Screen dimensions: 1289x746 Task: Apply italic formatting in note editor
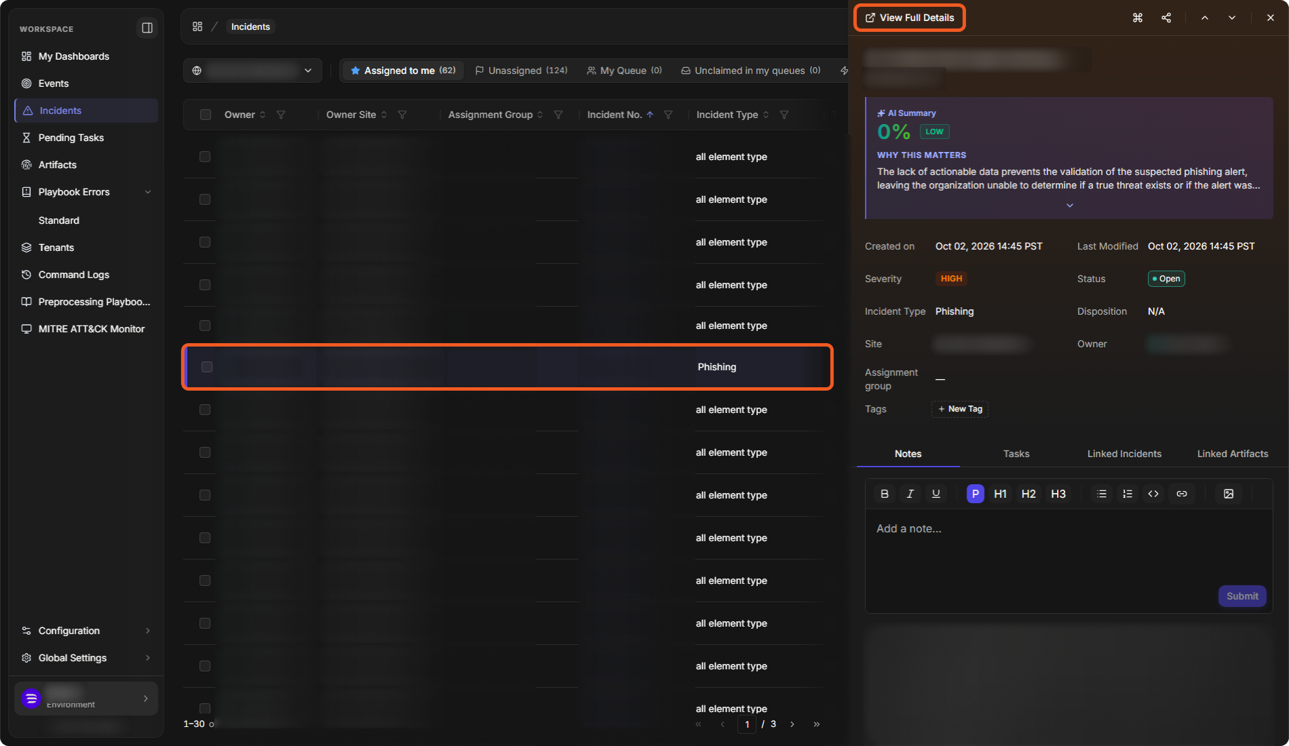click(910, 494)
